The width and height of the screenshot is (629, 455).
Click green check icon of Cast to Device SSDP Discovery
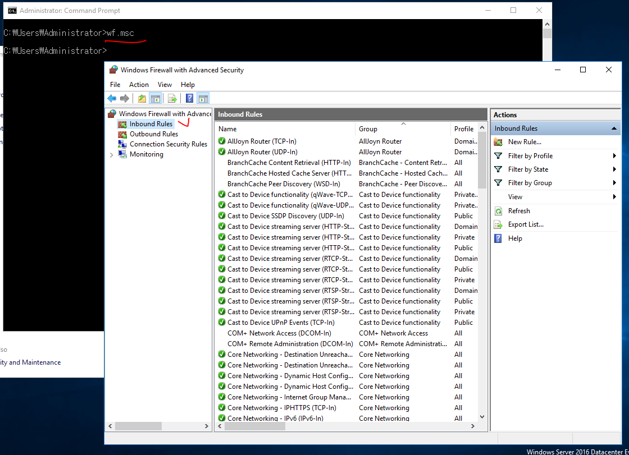[x=222, y=215]
